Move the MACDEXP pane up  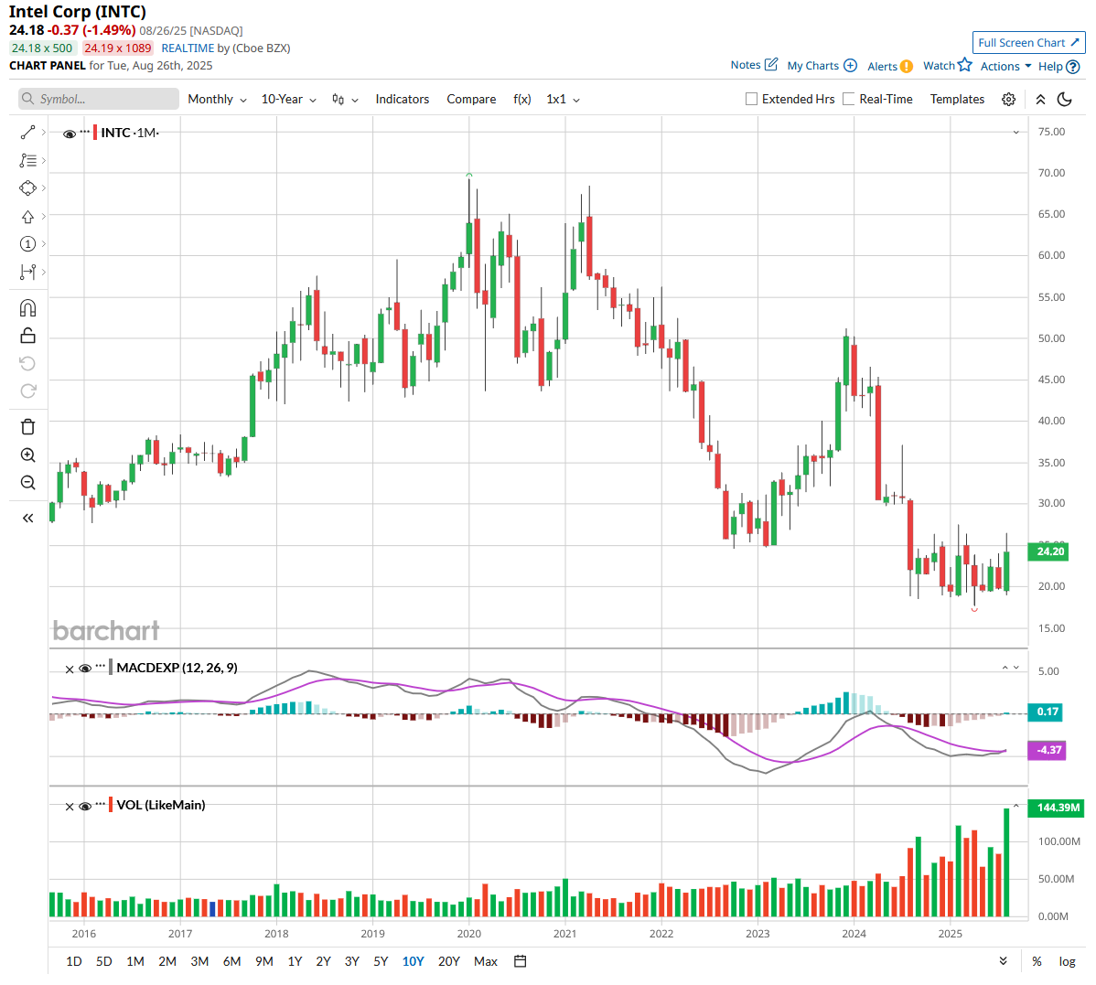[1005, 668]
